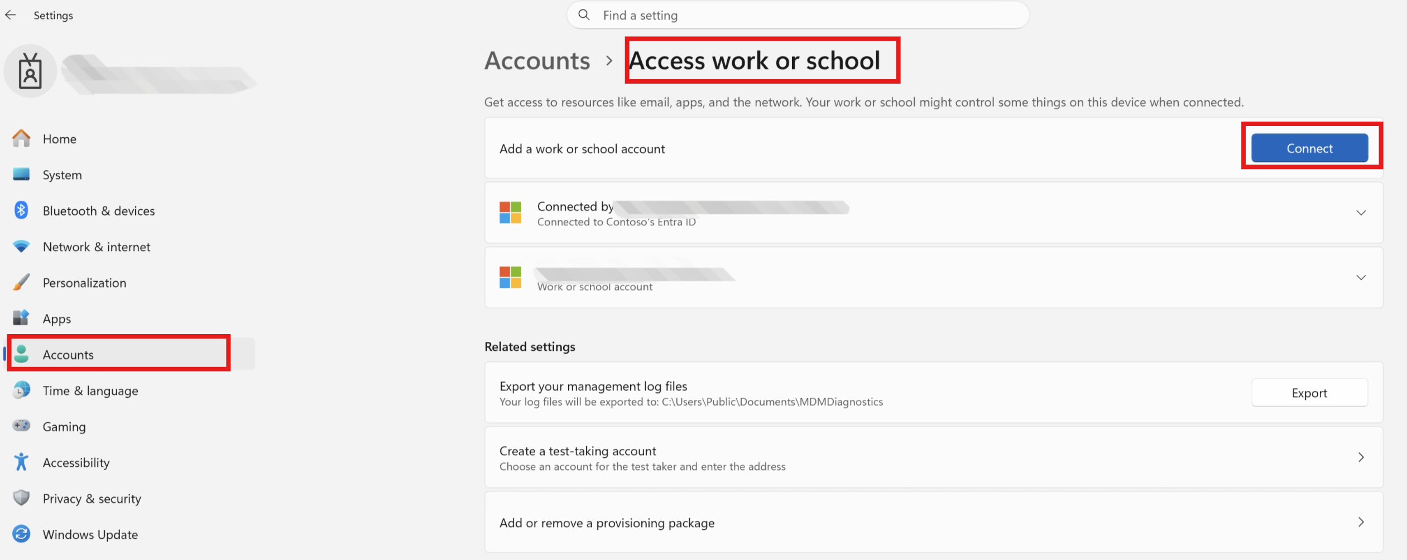
Task: Click the profile avatar picture
Action: 30,71
